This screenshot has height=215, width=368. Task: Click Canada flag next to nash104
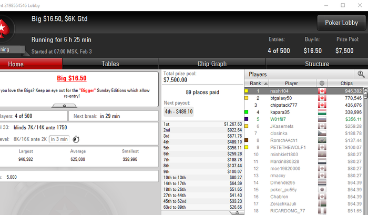coord(322,91)
